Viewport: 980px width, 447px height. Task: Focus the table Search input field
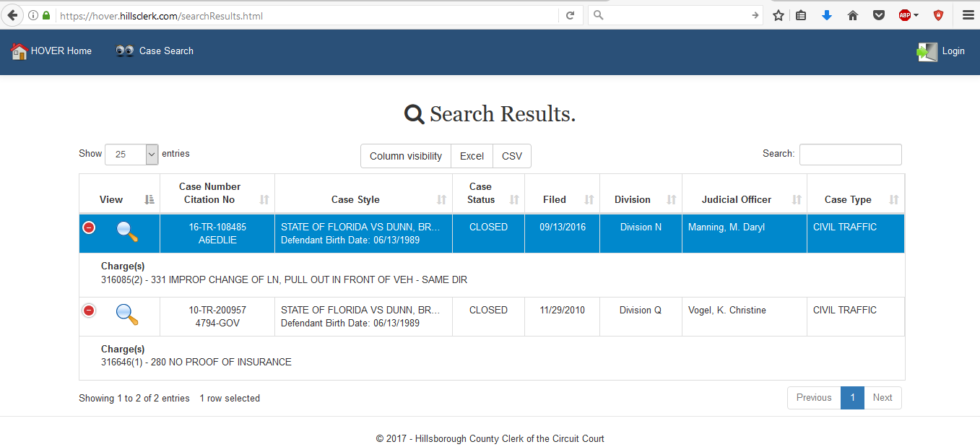coord(850,155)
